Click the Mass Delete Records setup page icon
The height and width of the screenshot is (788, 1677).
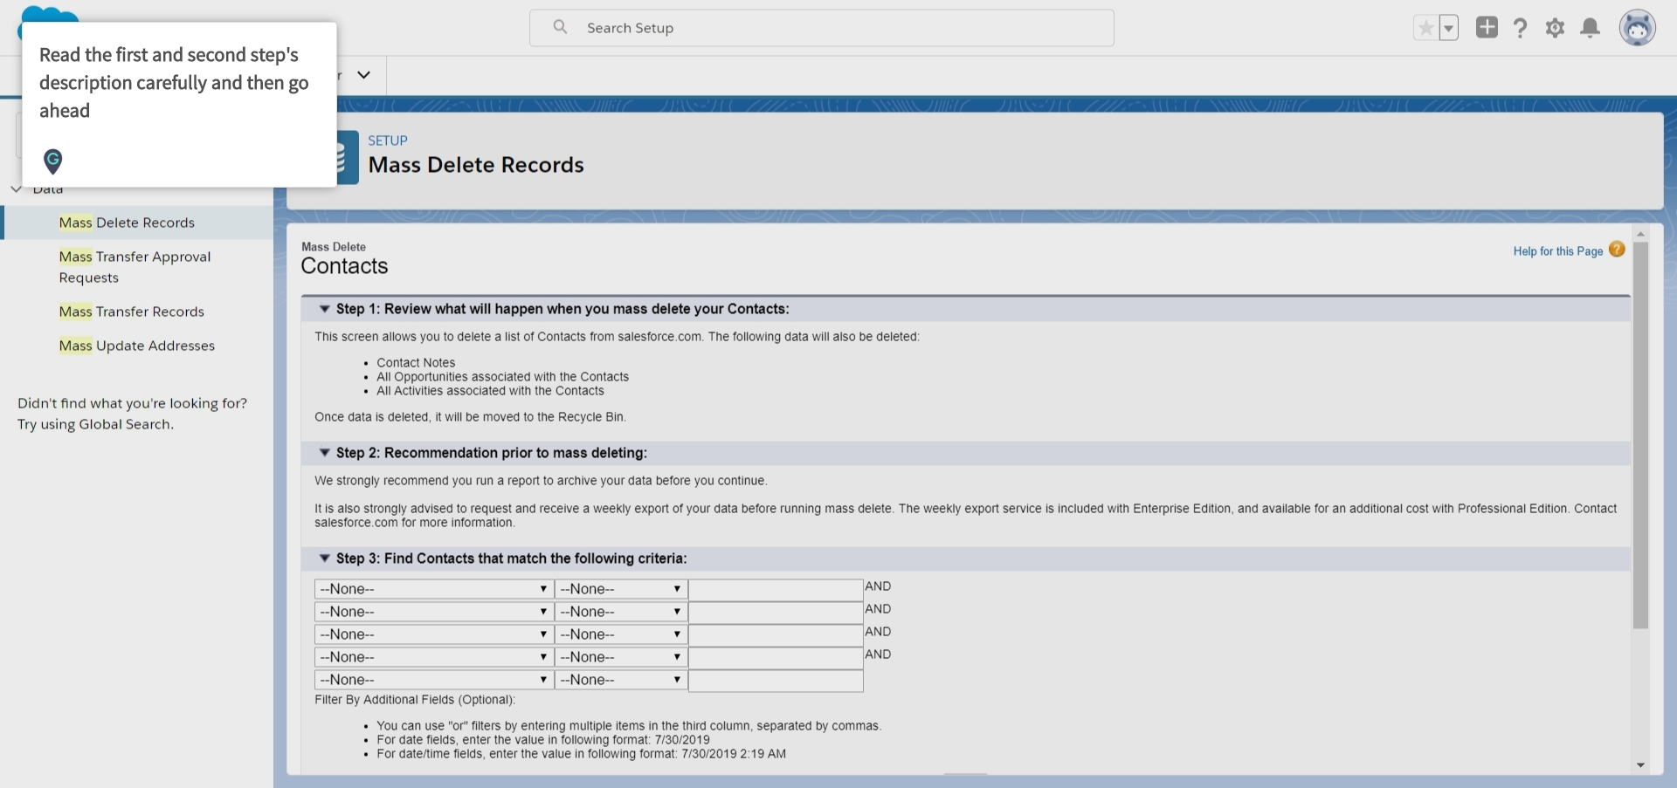[340, 158]
